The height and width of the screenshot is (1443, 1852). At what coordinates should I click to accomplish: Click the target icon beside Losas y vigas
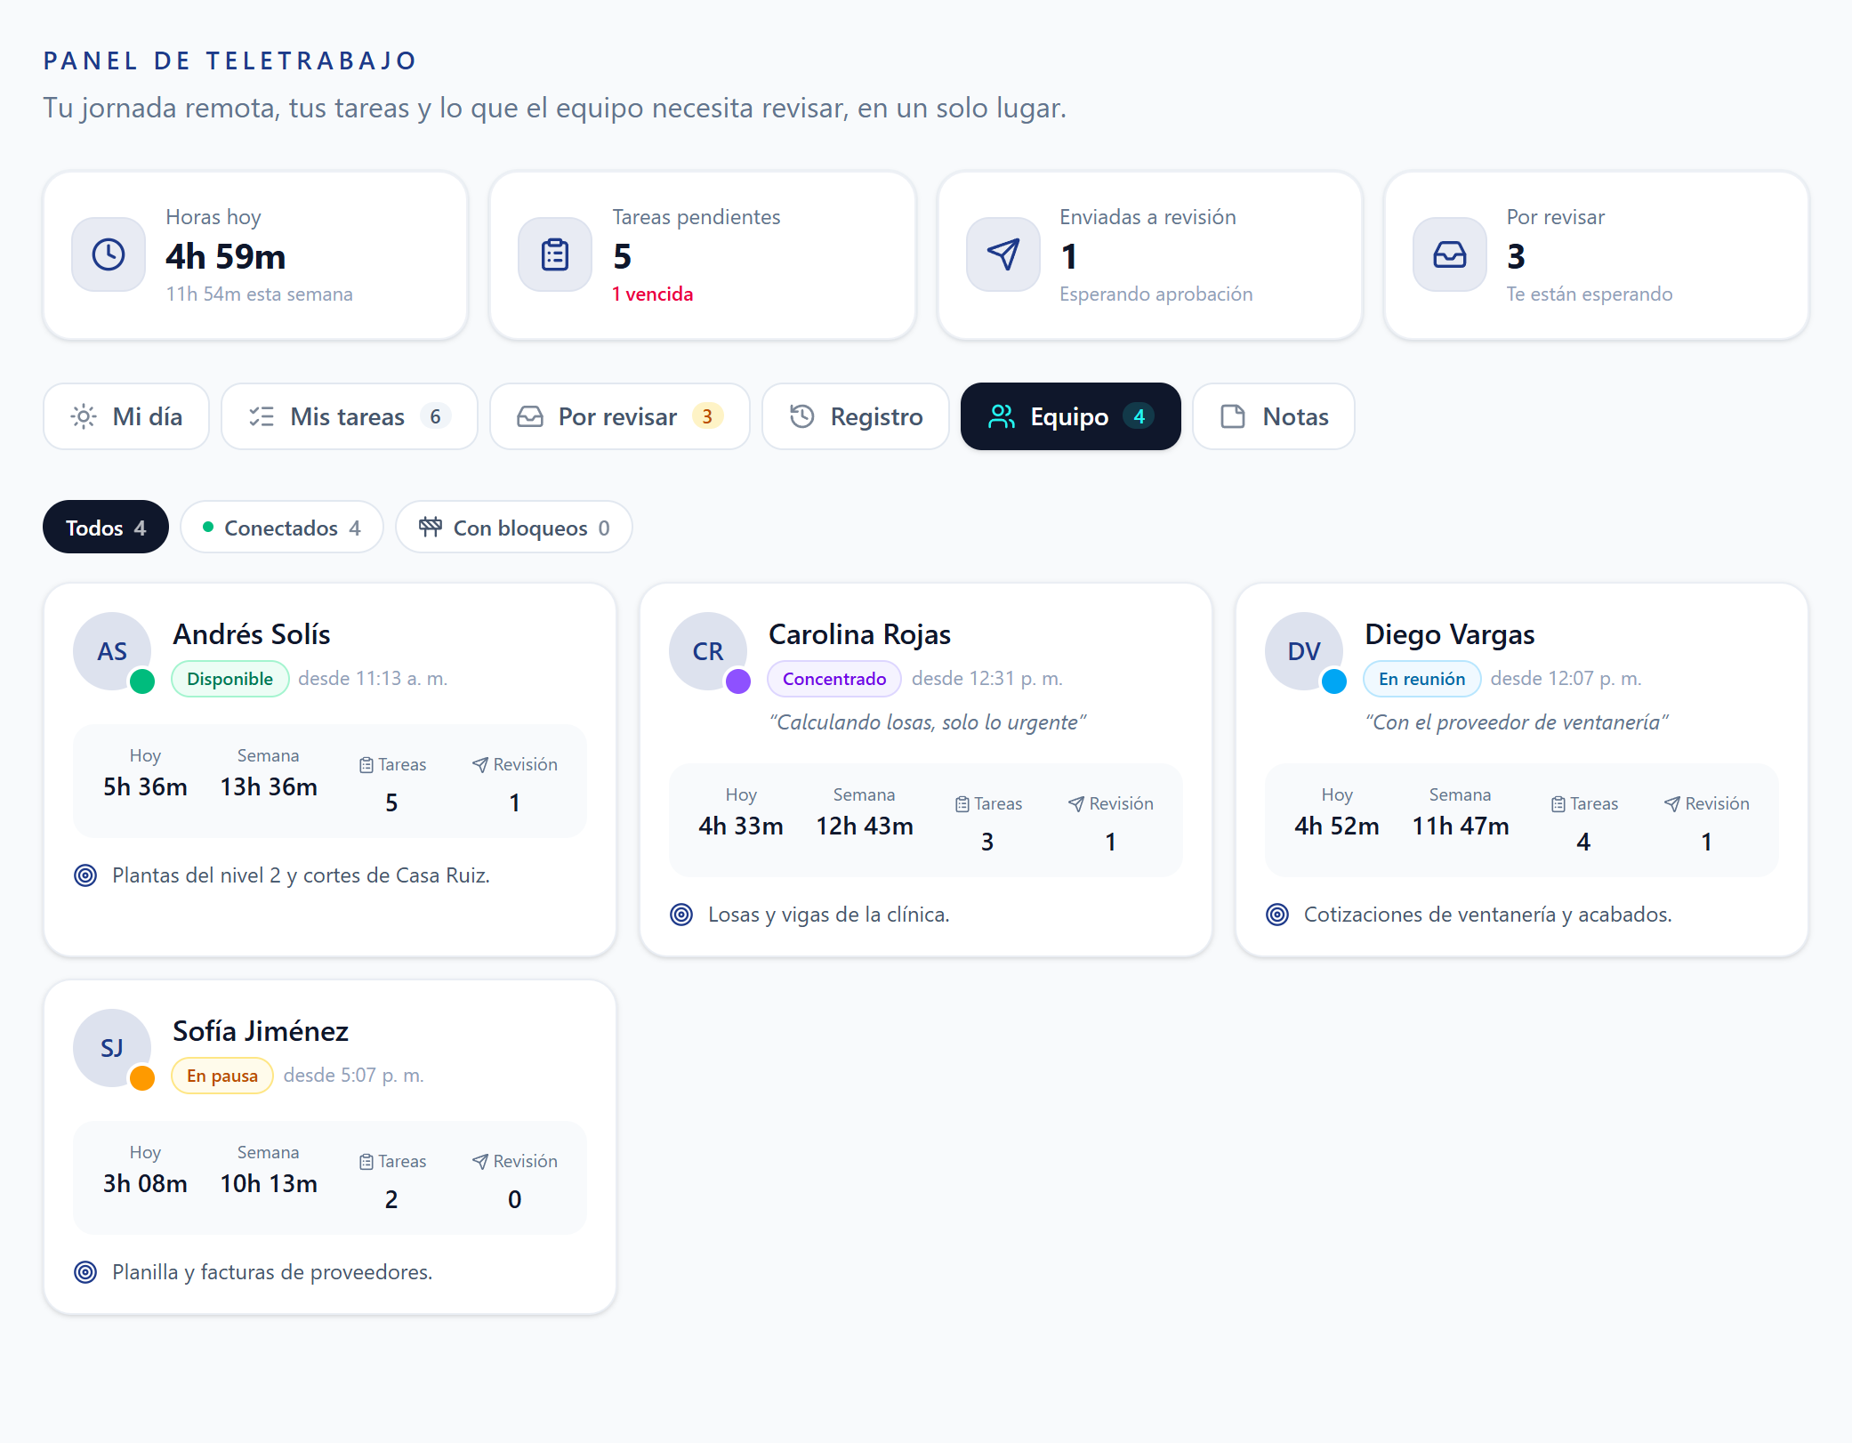click(681, 915)
